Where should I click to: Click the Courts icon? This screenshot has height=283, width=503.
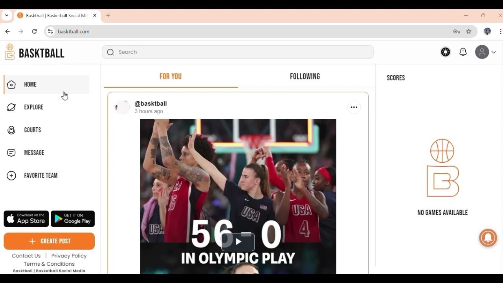[x=11, y=130]
